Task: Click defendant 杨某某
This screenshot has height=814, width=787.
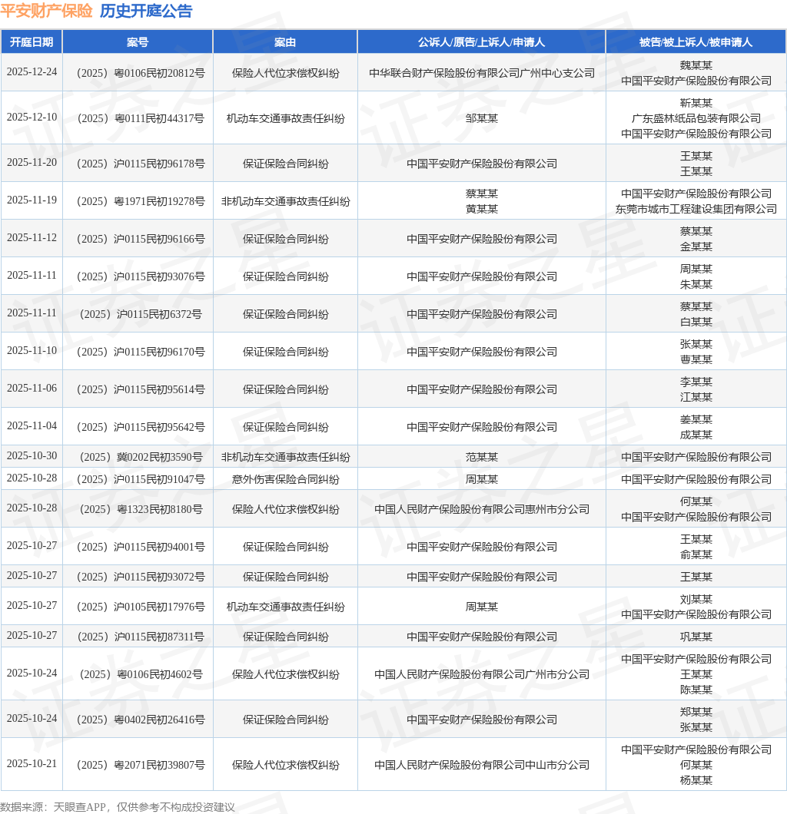Action: [x=696, y=780]
